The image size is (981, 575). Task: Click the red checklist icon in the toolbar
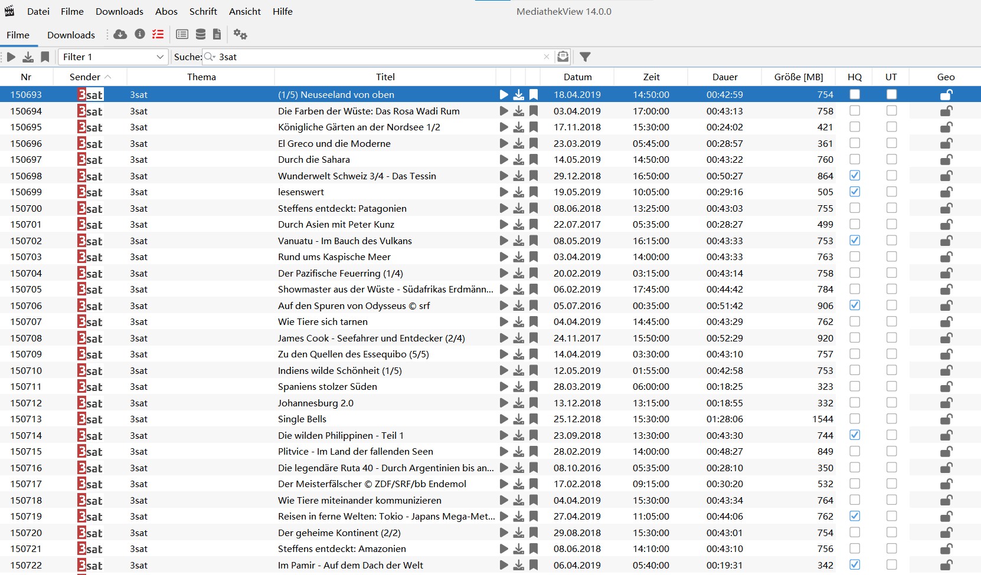pos(158,34)
